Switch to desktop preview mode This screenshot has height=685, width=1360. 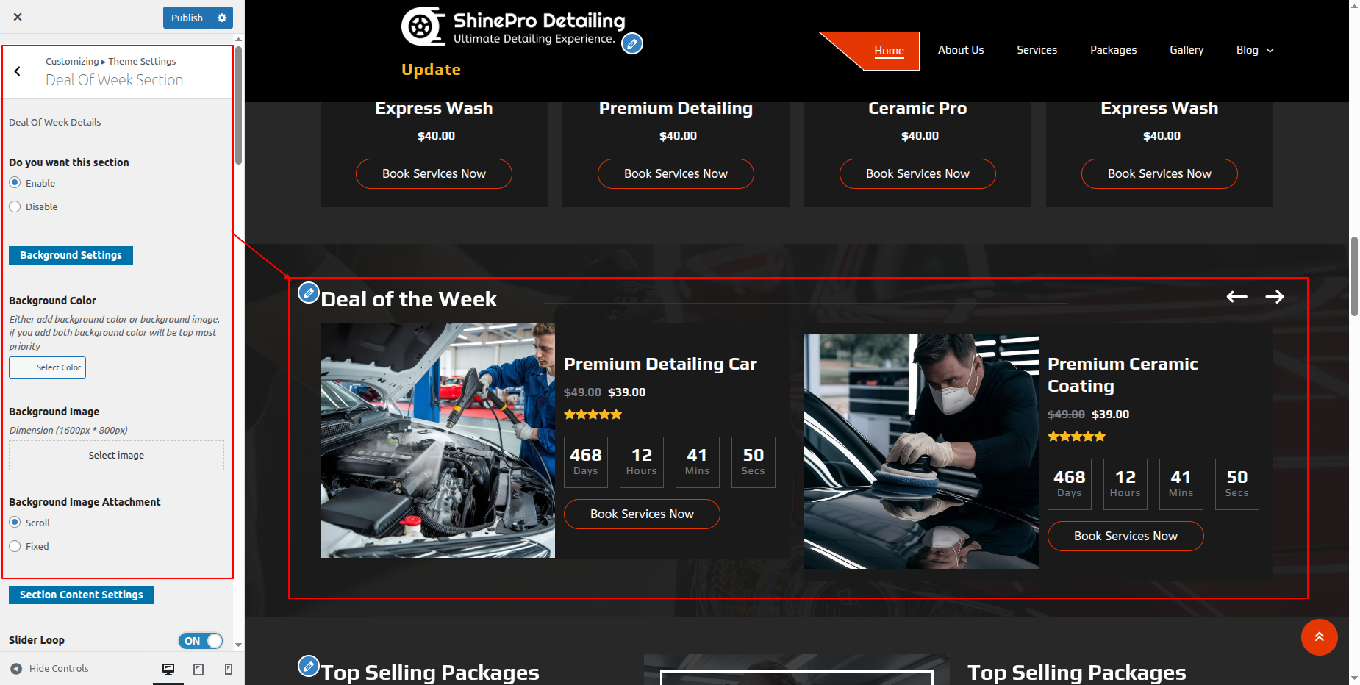point(168,669)
